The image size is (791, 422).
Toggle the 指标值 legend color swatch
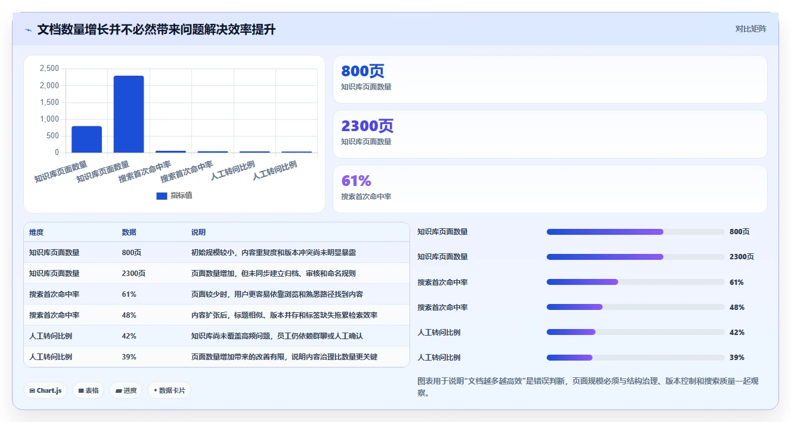pos(162,196)
